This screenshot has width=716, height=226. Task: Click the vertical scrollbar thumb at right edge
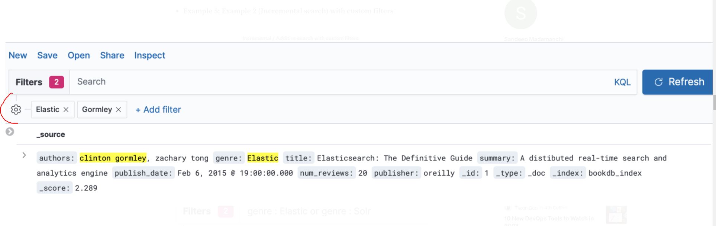pyautogui.click(x=714, y=102)
